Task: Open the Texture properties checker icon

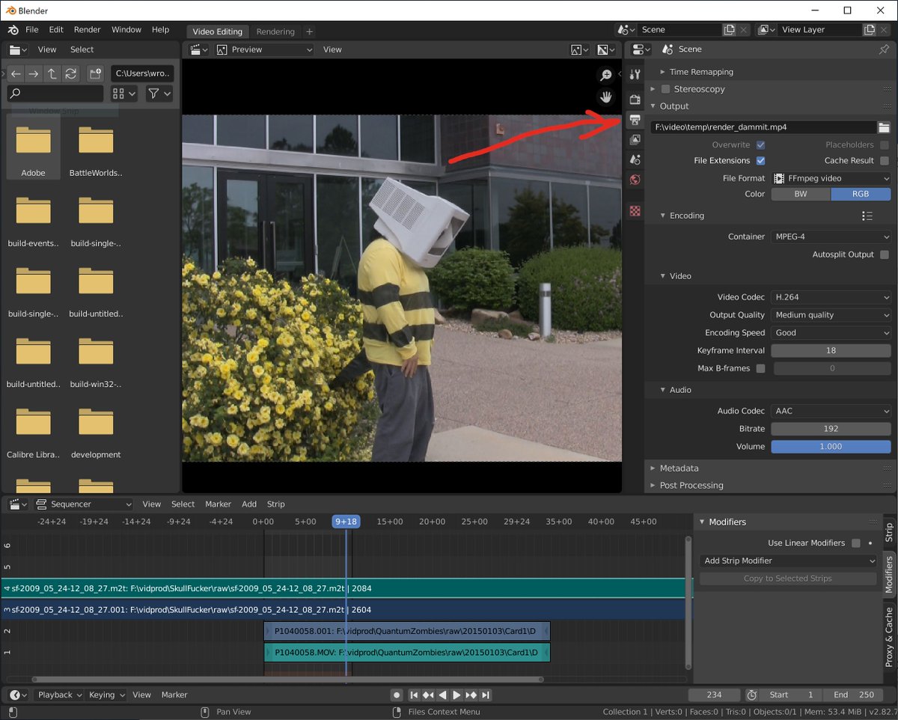Action: [x=635, y=211]
